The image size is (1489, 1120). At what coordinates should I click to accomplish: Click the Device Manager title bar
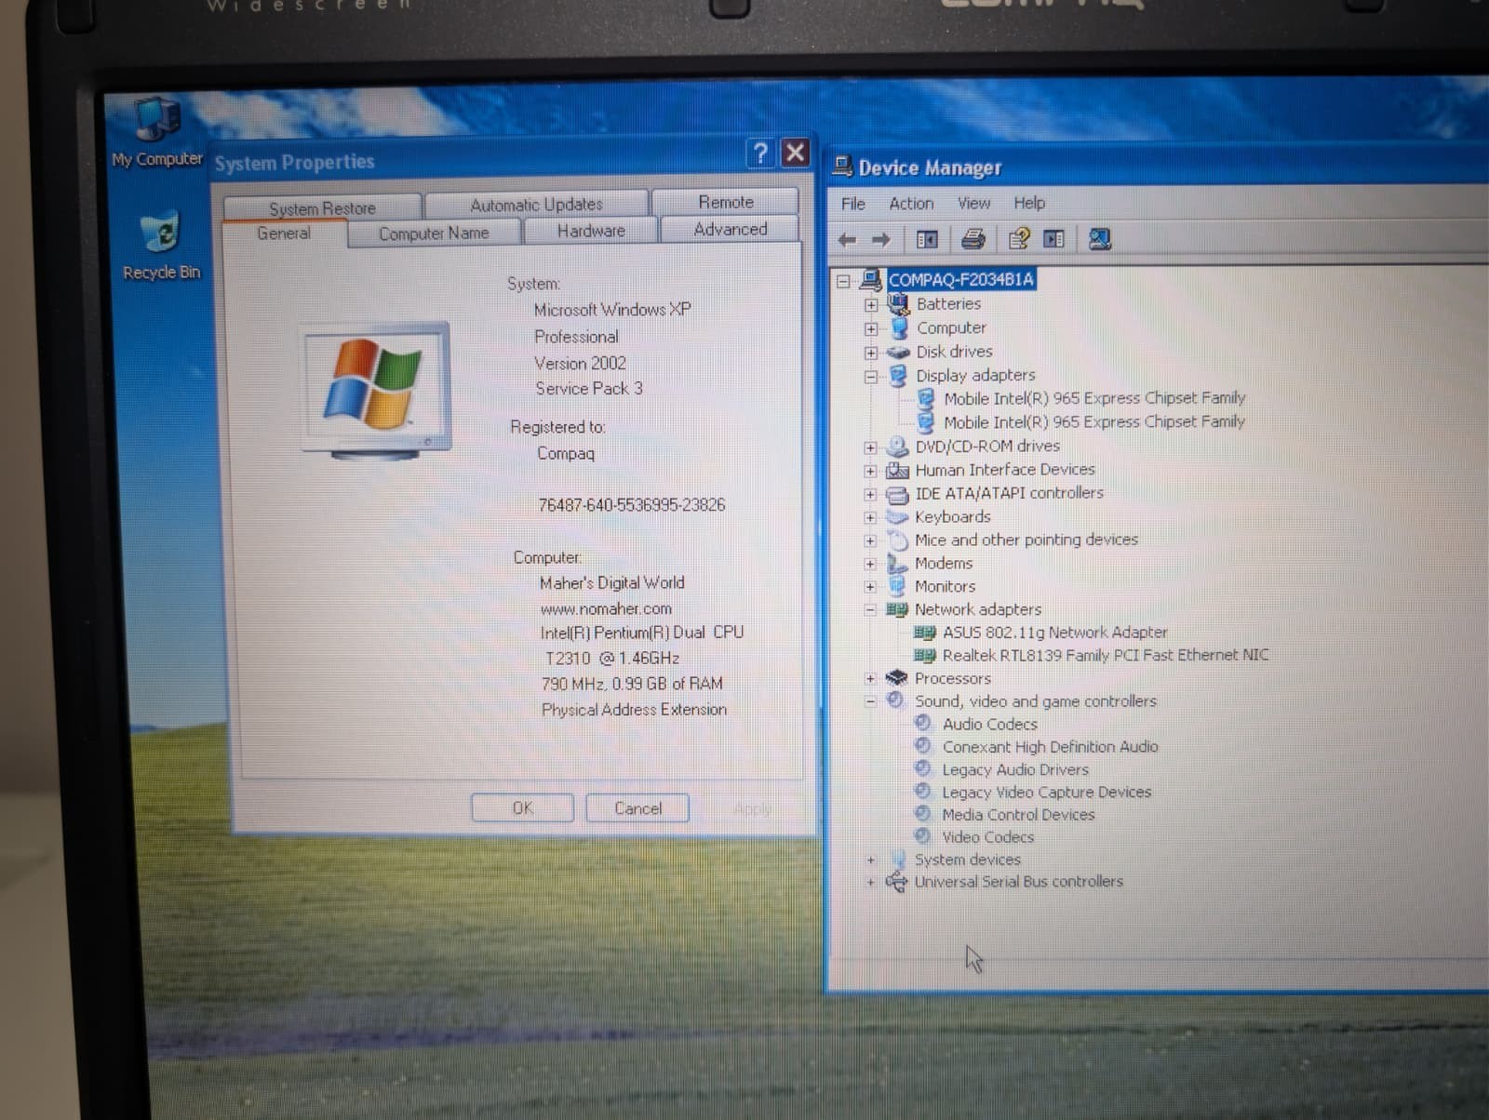pyautogui.click(x=1159, y=168)
